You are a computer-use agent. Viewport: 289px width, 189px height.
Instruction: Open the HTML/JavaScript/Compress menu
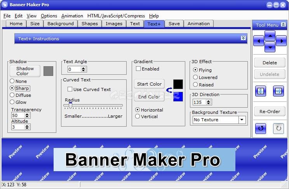coord(116,16)
